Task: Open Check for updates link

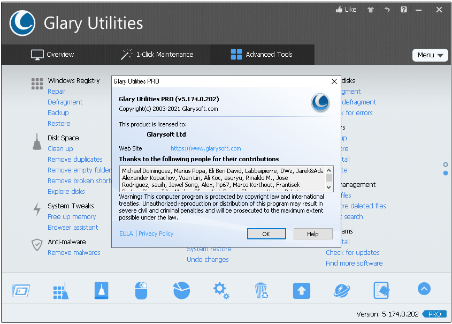Action: 353,252
